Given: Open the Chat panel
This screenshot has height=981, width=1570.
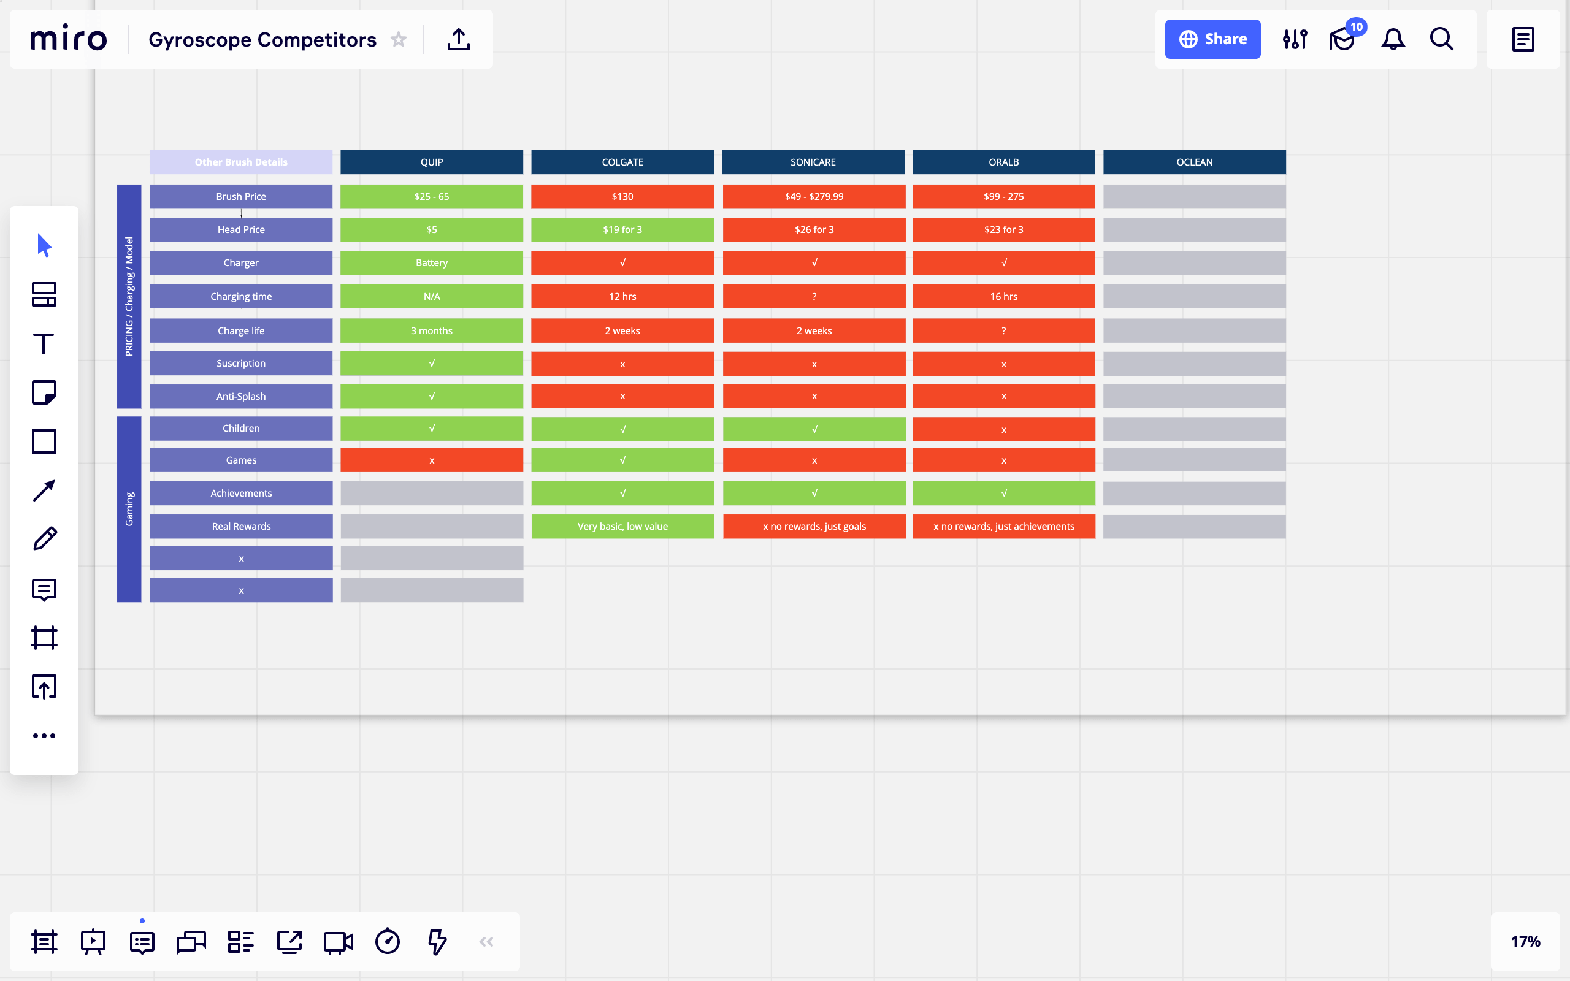Looking at the screenshot, I should 191,942.
